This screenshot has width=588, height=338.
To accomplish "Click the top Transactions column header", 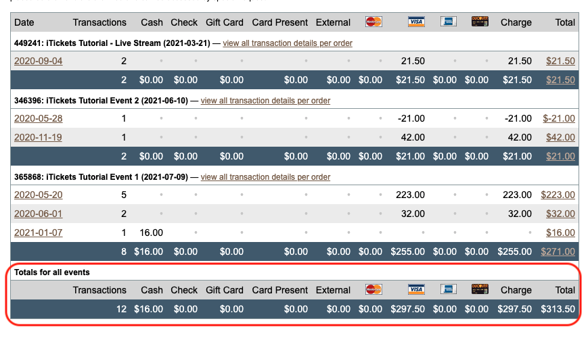I will pos(99,22).
